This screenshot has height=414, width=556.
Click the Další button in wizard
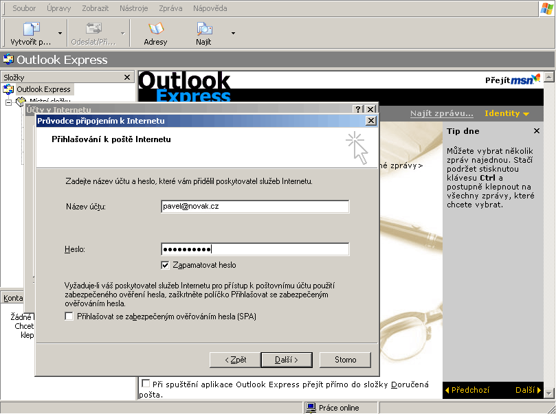[x=287, y=360]
